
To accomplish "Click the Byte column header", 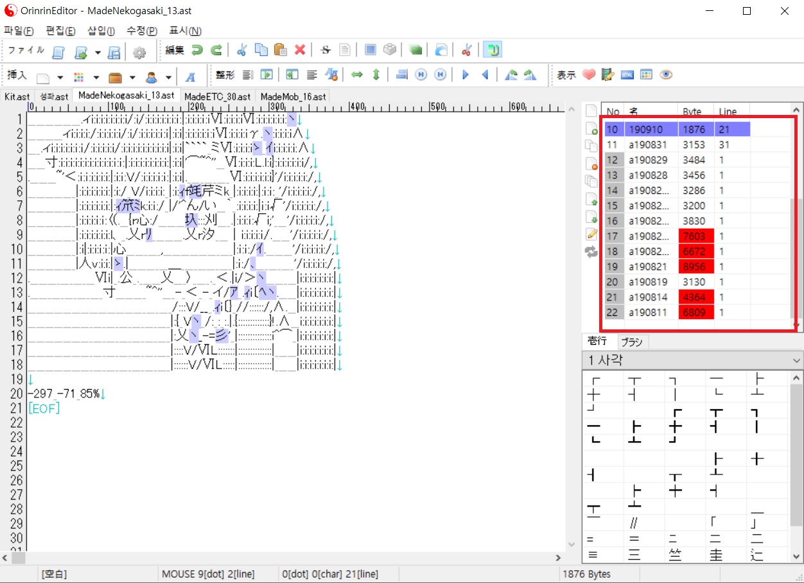I will click(x=692, y=112).
